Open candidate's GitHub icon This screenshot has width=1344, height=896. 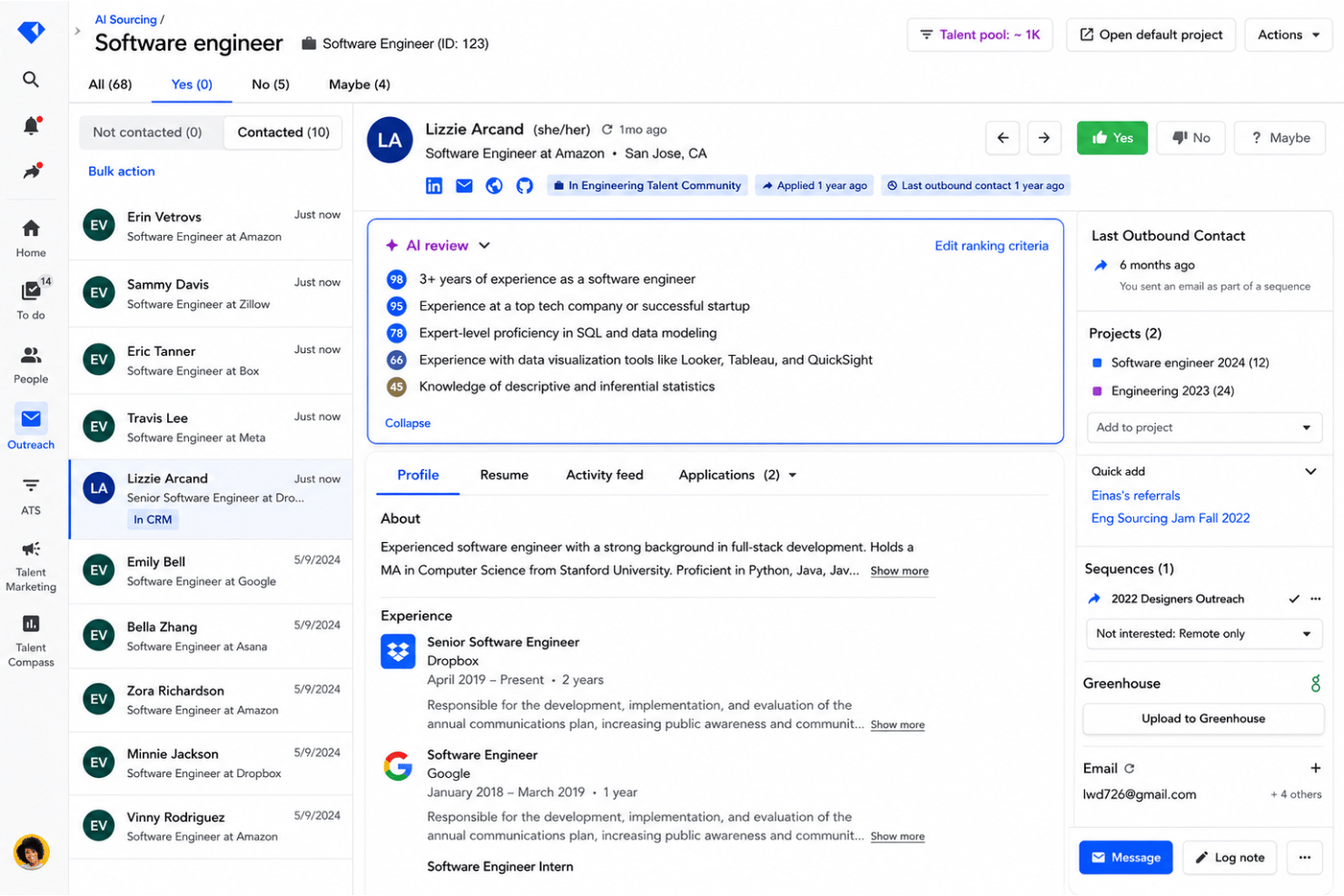click(525, 185)
